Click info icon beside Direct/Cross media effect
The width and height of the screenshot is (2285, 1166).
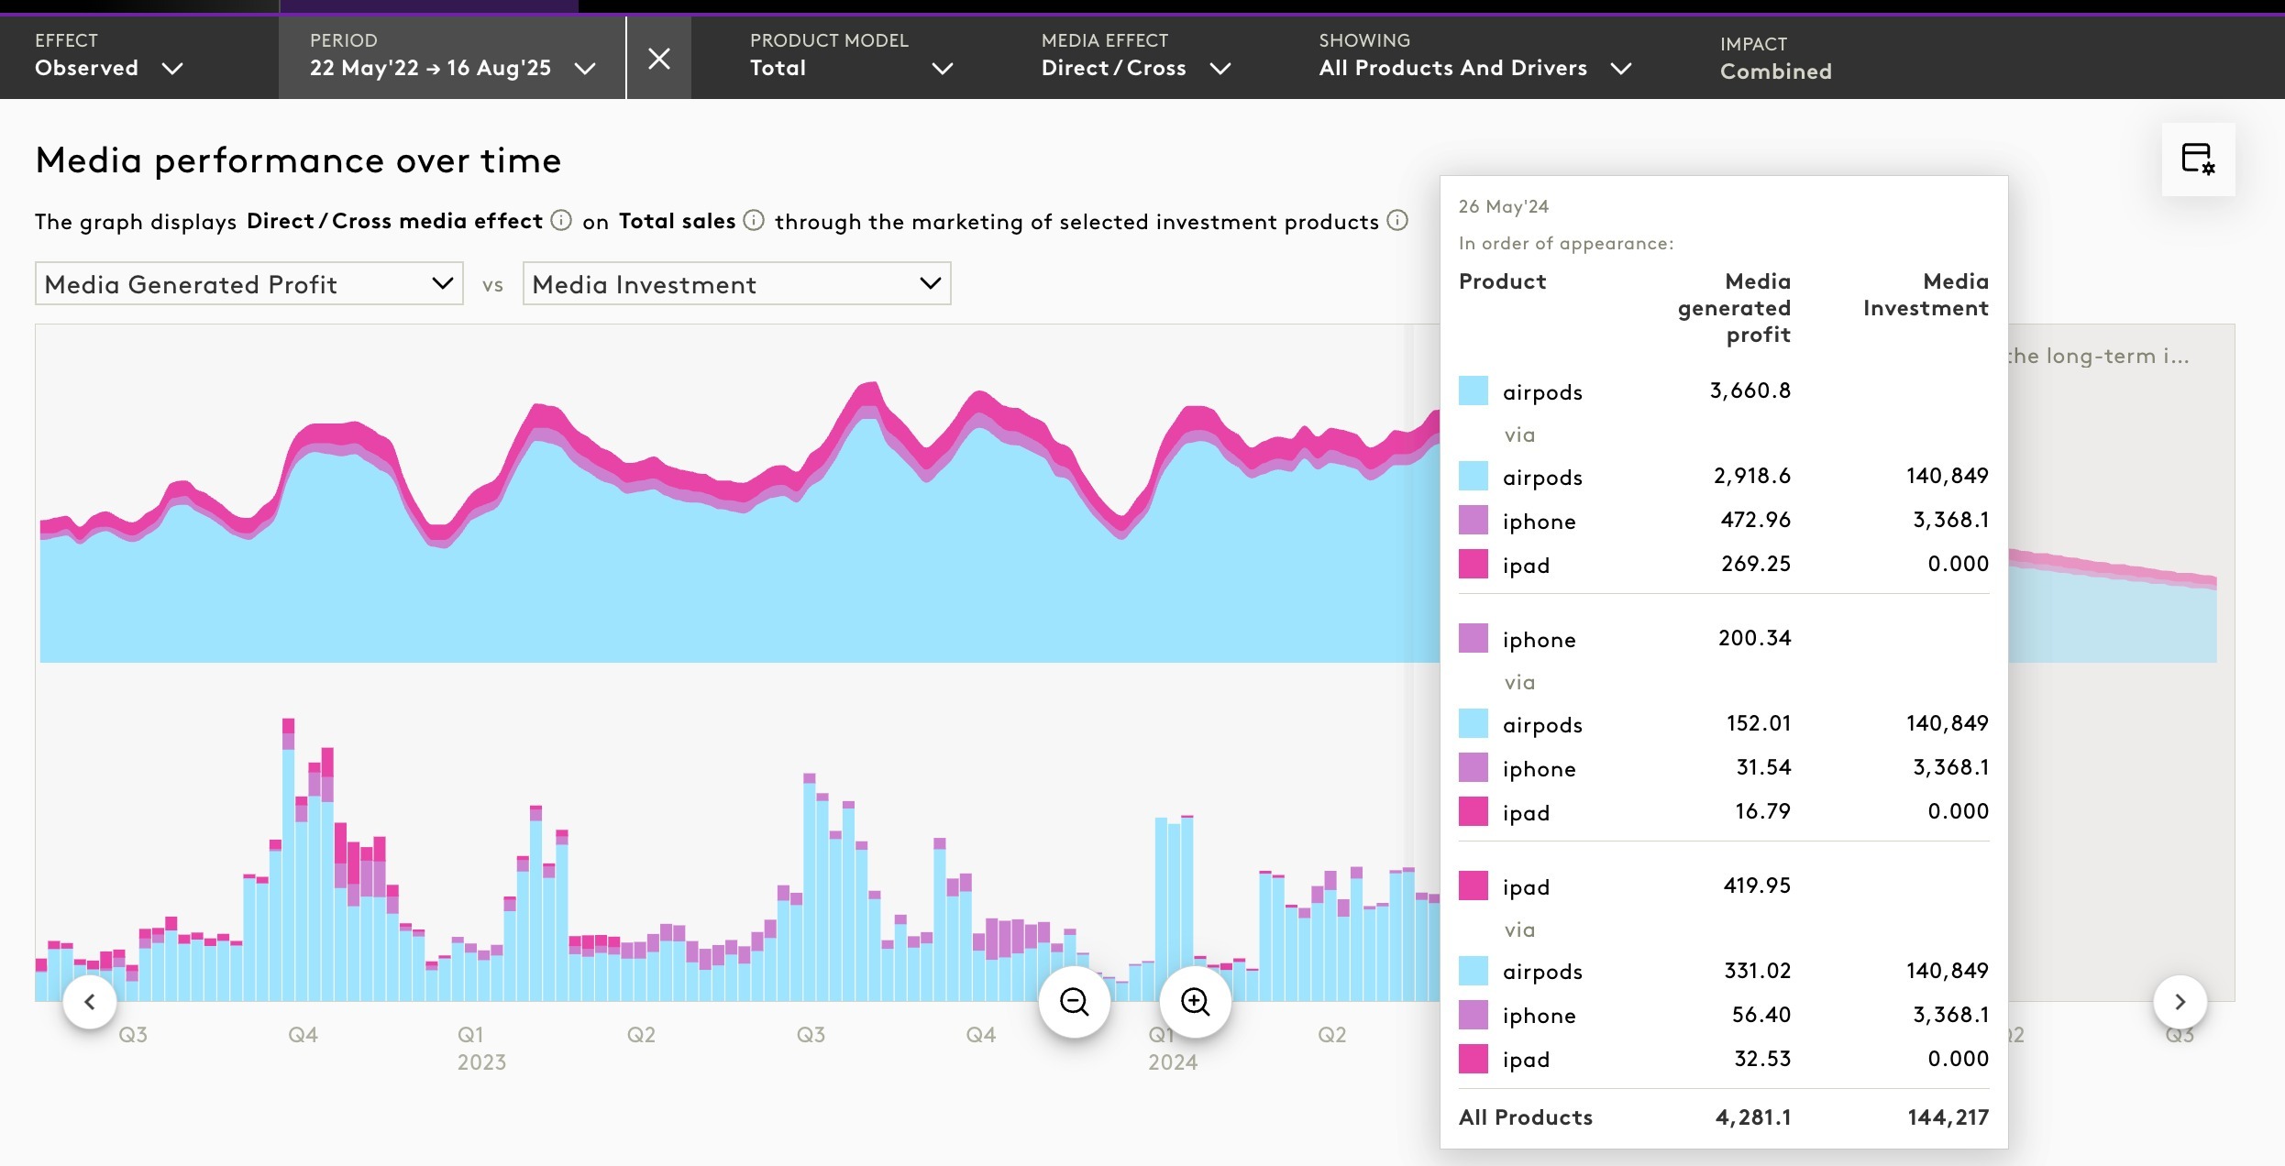point(561,221)
